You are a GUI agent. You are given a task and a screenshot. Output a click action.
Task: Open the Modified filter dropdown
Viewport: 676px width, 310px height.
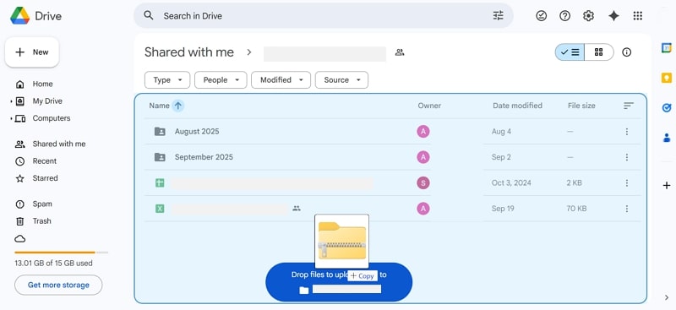point(281,79)
